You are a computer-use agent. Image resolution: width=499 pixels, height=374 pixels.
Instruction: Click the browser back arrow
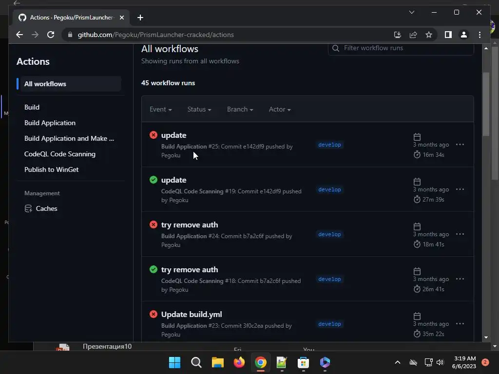coord(19,35)
